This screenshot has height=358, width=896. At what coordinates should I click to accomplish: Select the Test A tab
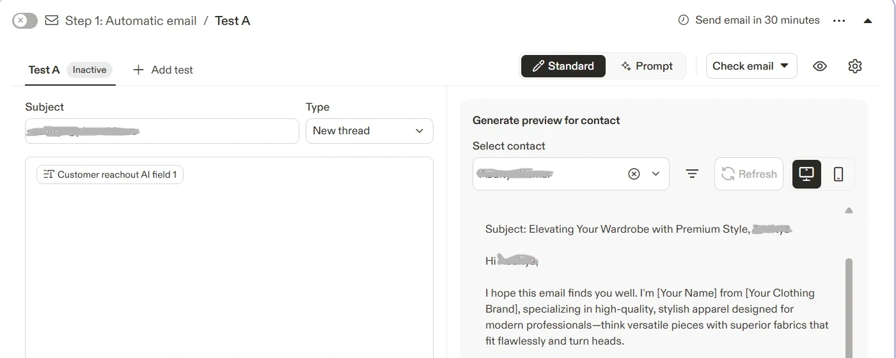[x=44, y=70]
